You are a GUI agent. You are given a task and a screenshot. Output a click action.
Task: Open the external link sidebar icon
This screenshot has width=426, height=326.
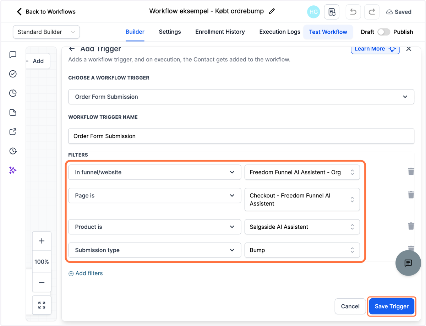[x=13, y=132]
